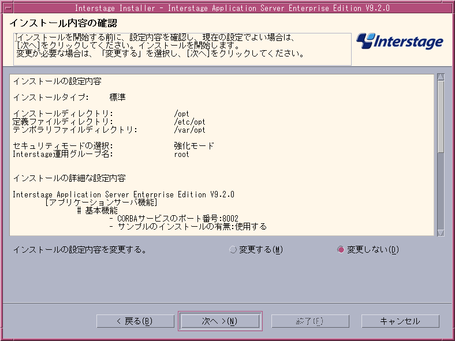
Task: Click the サンプルのインストールの有無:使用する line
Action: coord(188,226)
